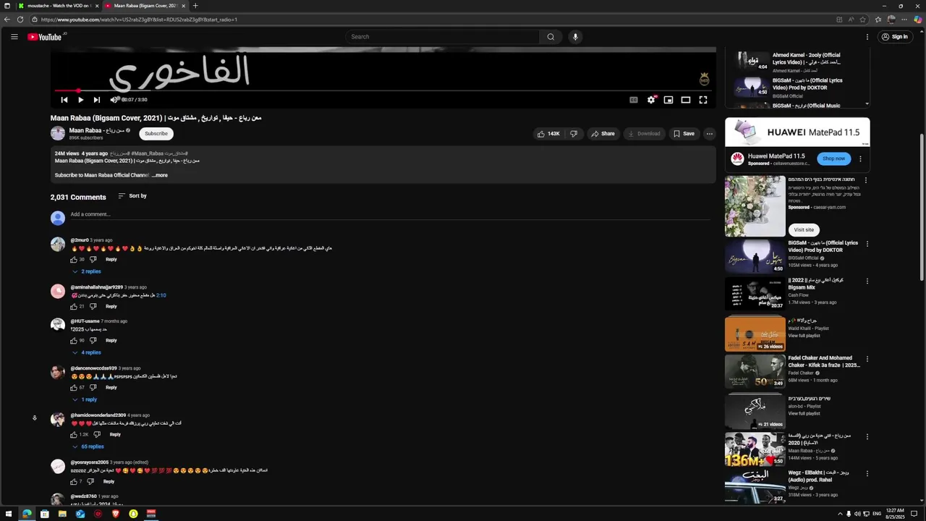Open the Sort by comments dropdown

pos(132,196)
